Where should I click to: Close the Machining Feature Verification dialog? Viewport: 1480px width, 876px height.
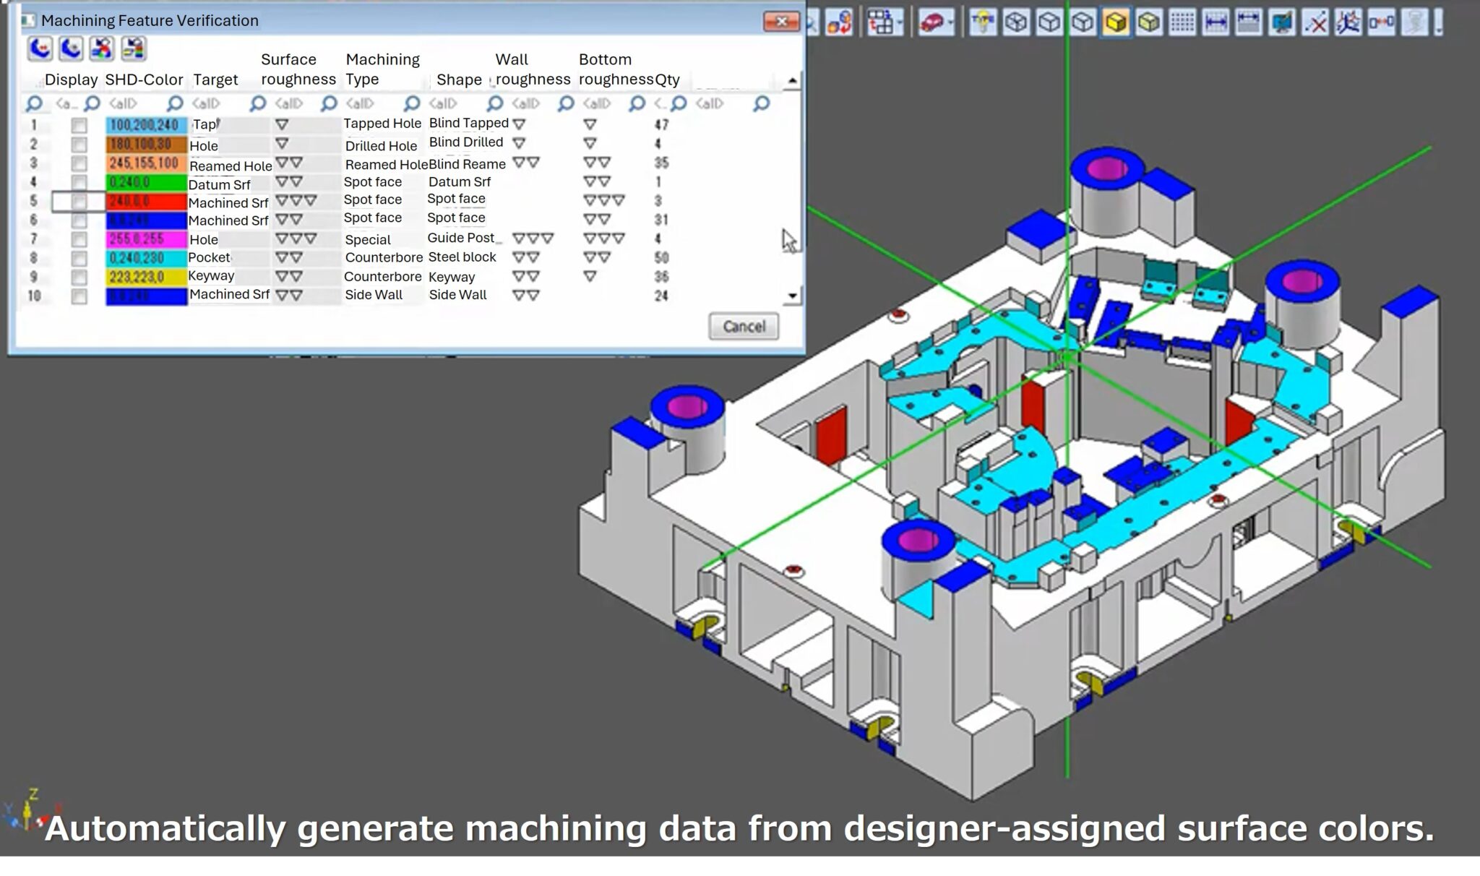tap(781, 22)
